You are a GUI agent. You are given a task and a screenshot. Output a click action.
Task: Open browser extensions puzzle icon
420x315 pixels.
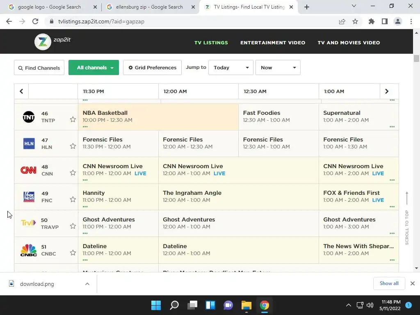pos(372,21)
